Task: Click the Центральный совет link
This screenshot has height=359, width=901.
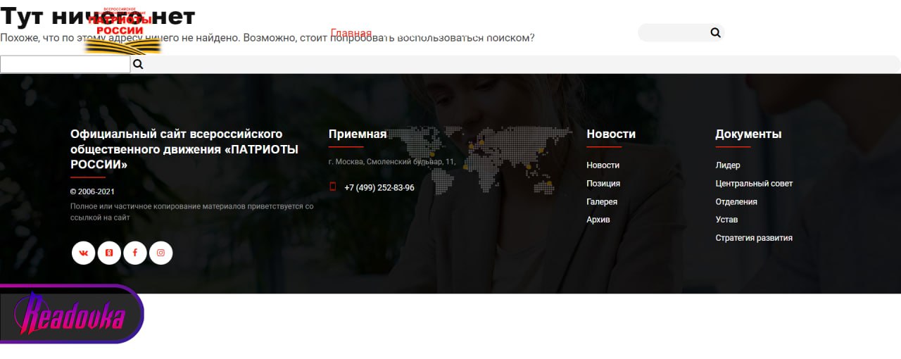Action: (753, 184)
